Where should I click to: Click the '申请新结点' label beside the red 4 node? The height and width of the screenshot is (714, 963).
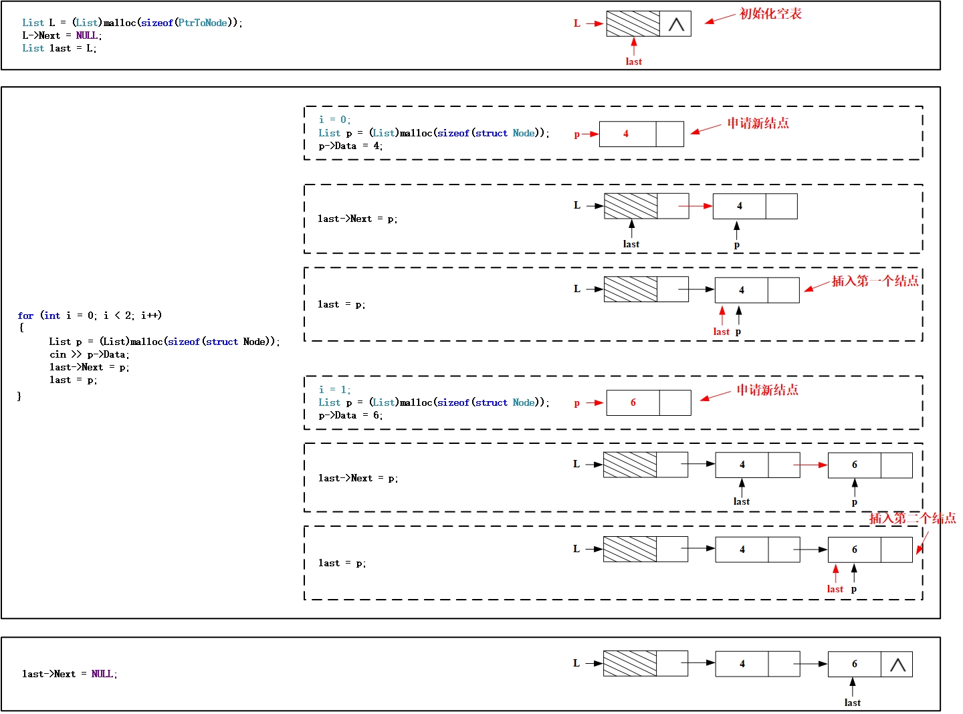point(758,123)
